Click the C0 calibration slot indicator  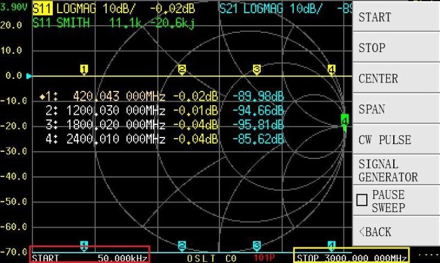coord(231,258)
